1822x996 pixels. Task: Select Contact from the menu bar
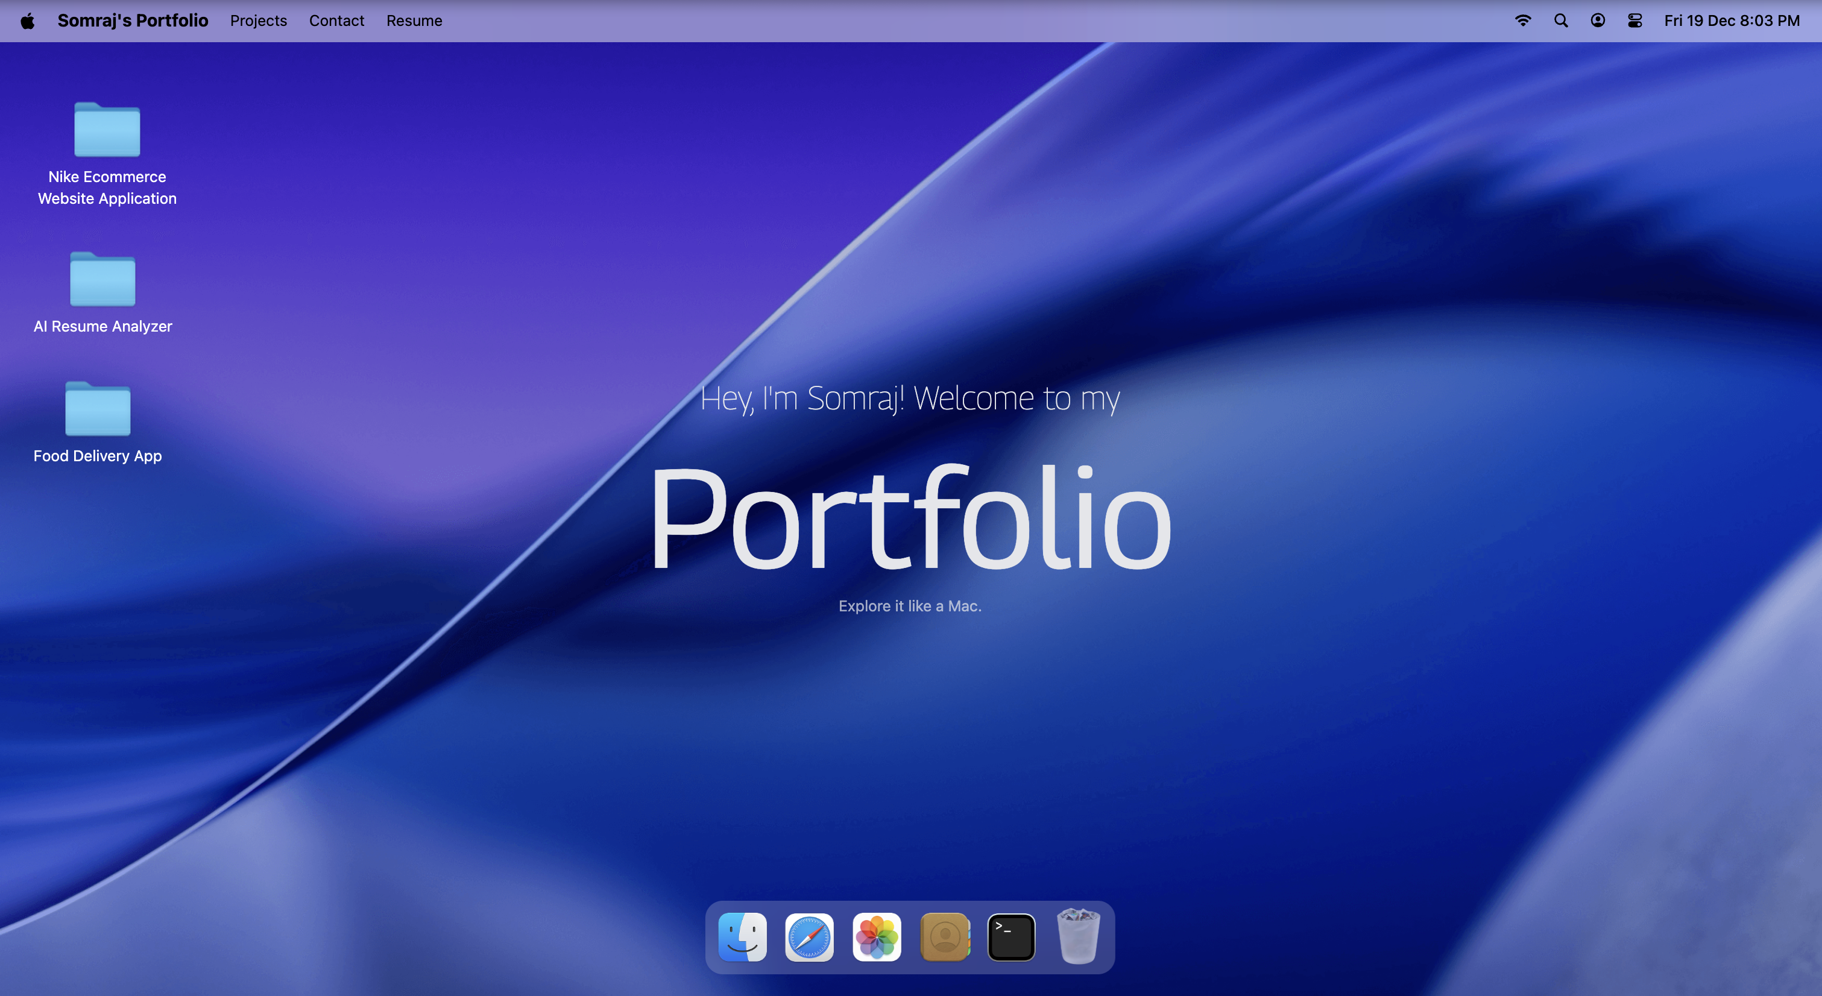pyautogui.click(x=336, y=20)
